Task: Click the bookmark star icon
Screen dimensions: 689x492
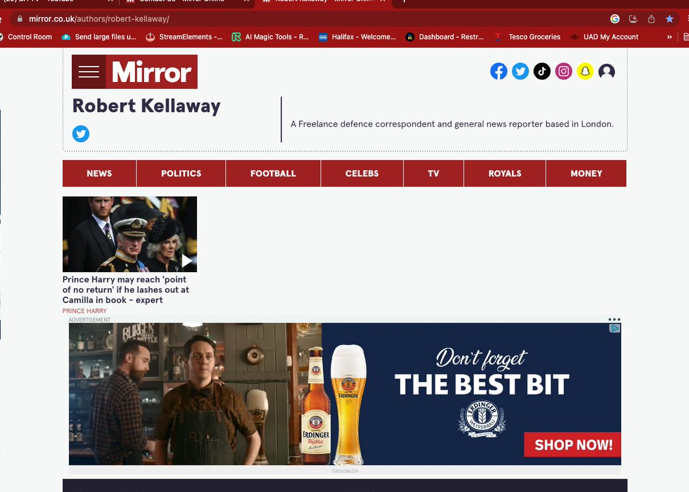Action: (x=669, y=19)
